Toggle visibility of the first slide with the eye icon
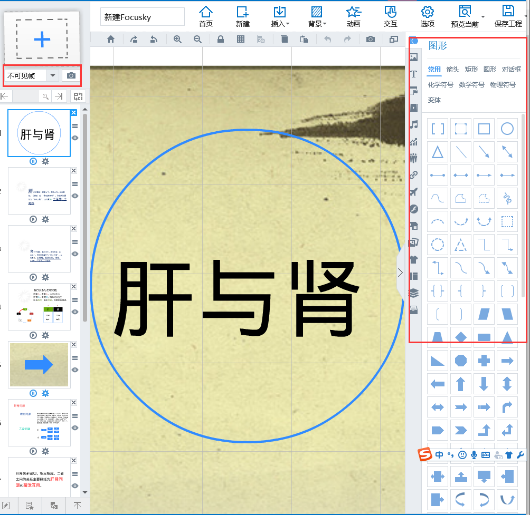 75,138
